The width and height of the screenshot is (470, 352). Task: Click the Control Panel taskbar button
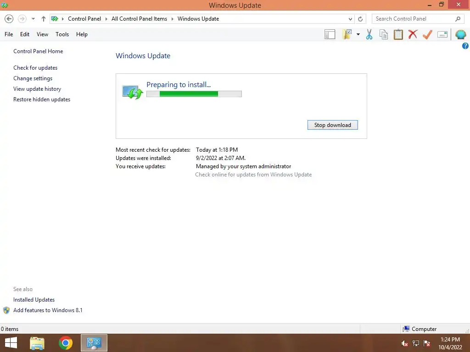pyautogui.click(x=94, y=343)
